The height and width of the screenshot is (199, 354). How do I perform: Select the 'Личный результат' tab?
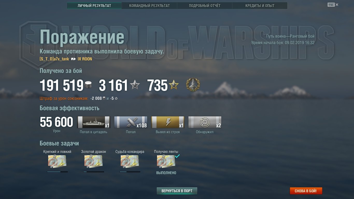(x=94, y=5)
